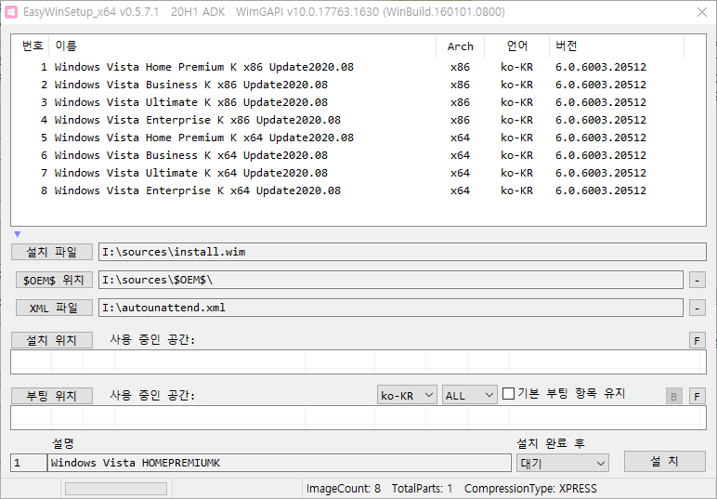
Task: Click the 버전 column header
Action: pos(617,46)
